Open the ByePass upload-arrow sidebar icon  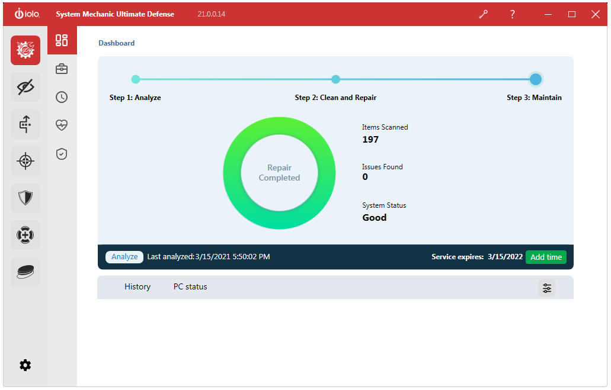25,124
